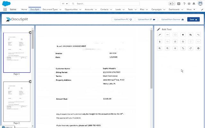Click Upload from Scanner button
Image resolution: width=205 pixels, height=128 pixels.
(x=172, y=19)
